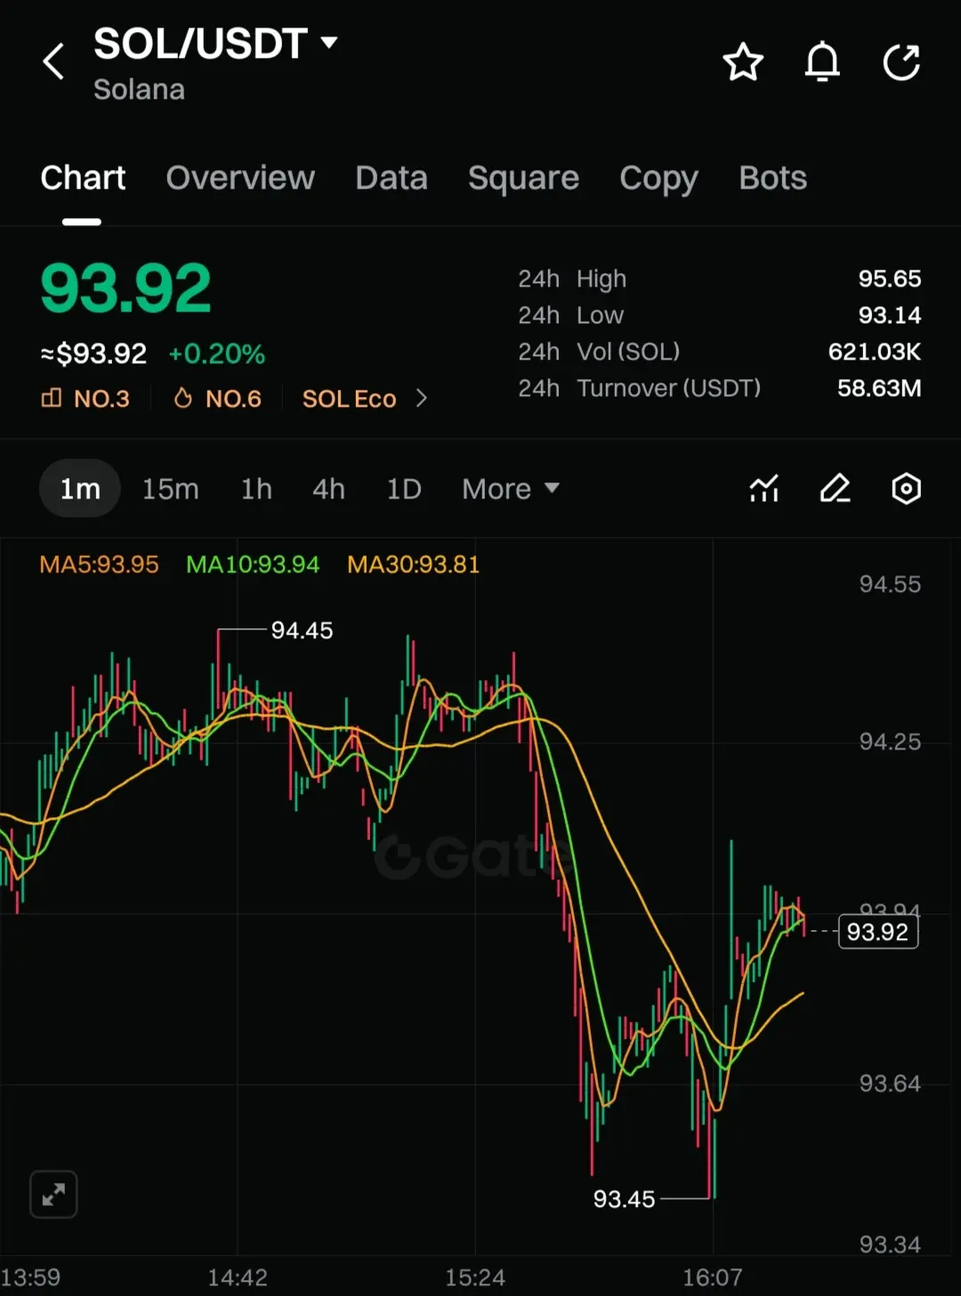Go back using the left arrow icon
Viewport: 961px width, 1296px height.
pos(53,61)
